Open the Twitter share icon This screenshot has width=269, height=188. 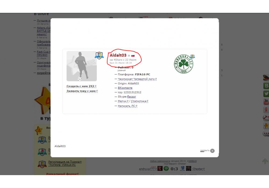pyautogui.click(x=266, y=94)
